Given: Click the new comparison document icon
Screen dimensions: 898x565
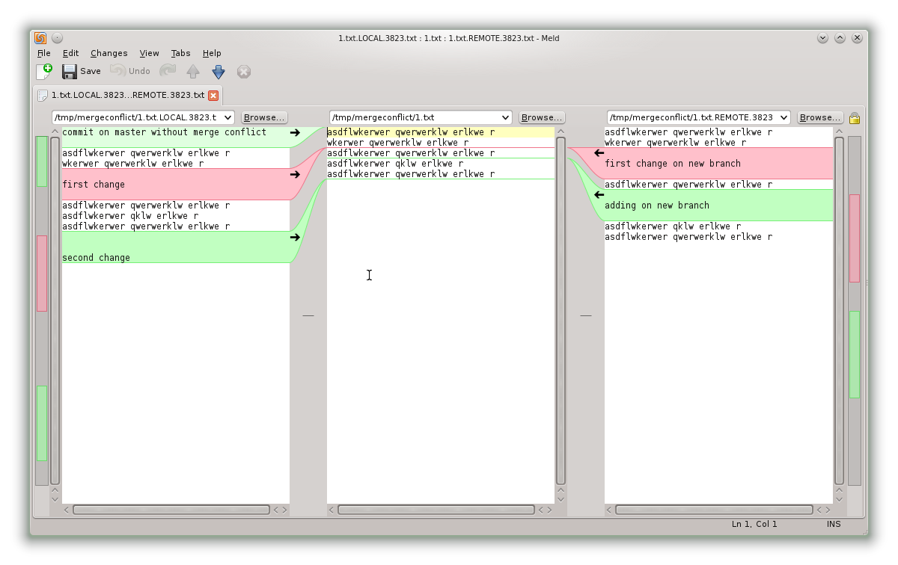Looking at the screenshot, I should point(44,71).
